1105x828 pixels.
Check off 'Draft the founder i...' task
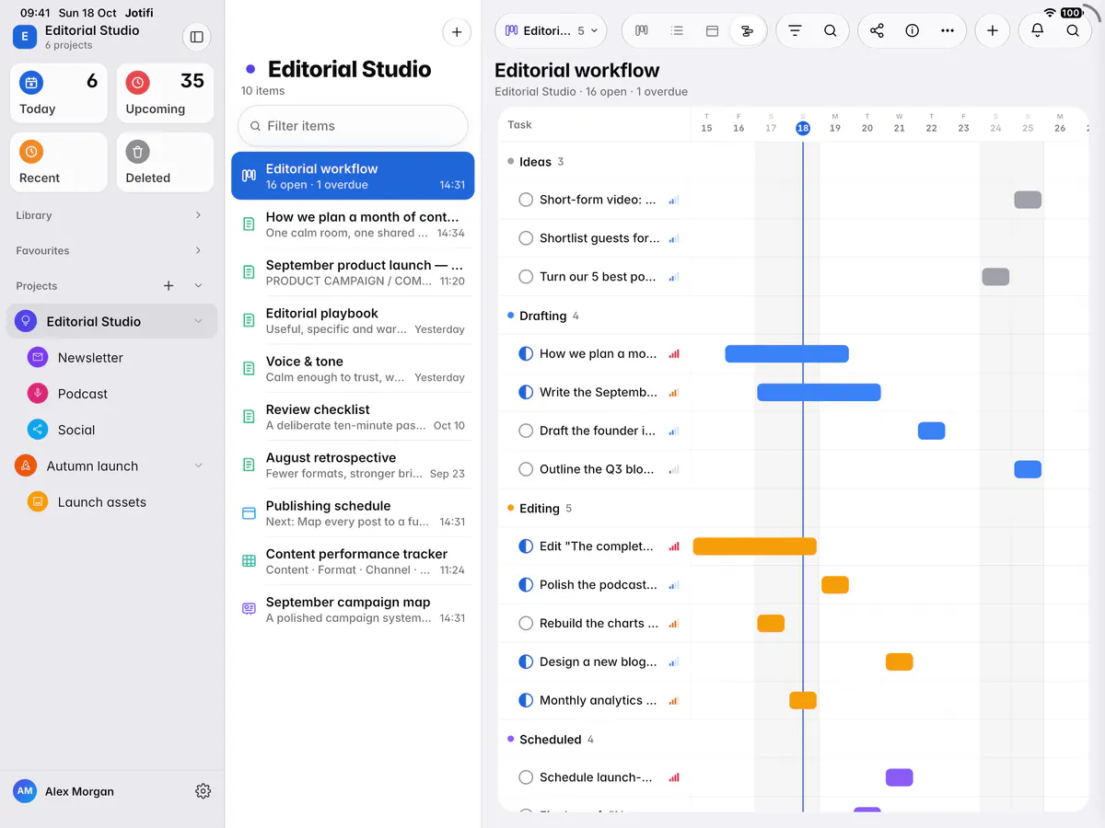[x=526, y=431]
